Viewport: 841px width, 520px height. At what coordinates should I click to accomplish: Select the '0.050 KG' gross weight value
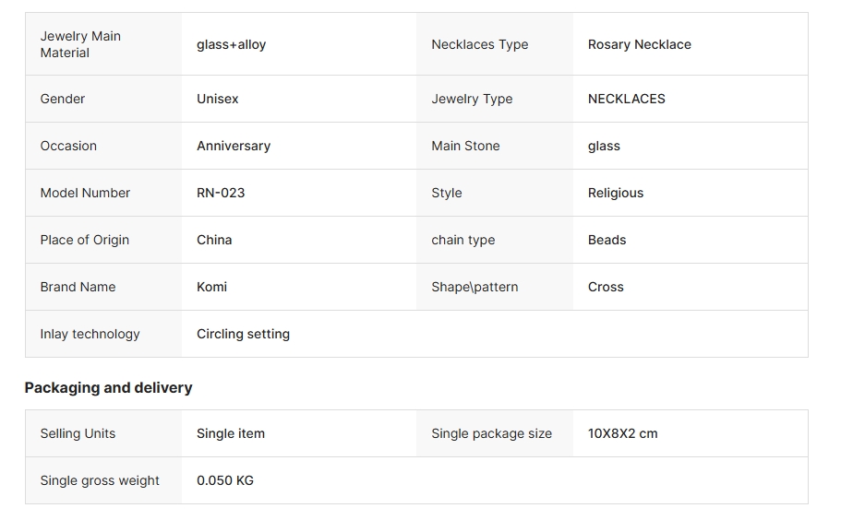[225, 480]
